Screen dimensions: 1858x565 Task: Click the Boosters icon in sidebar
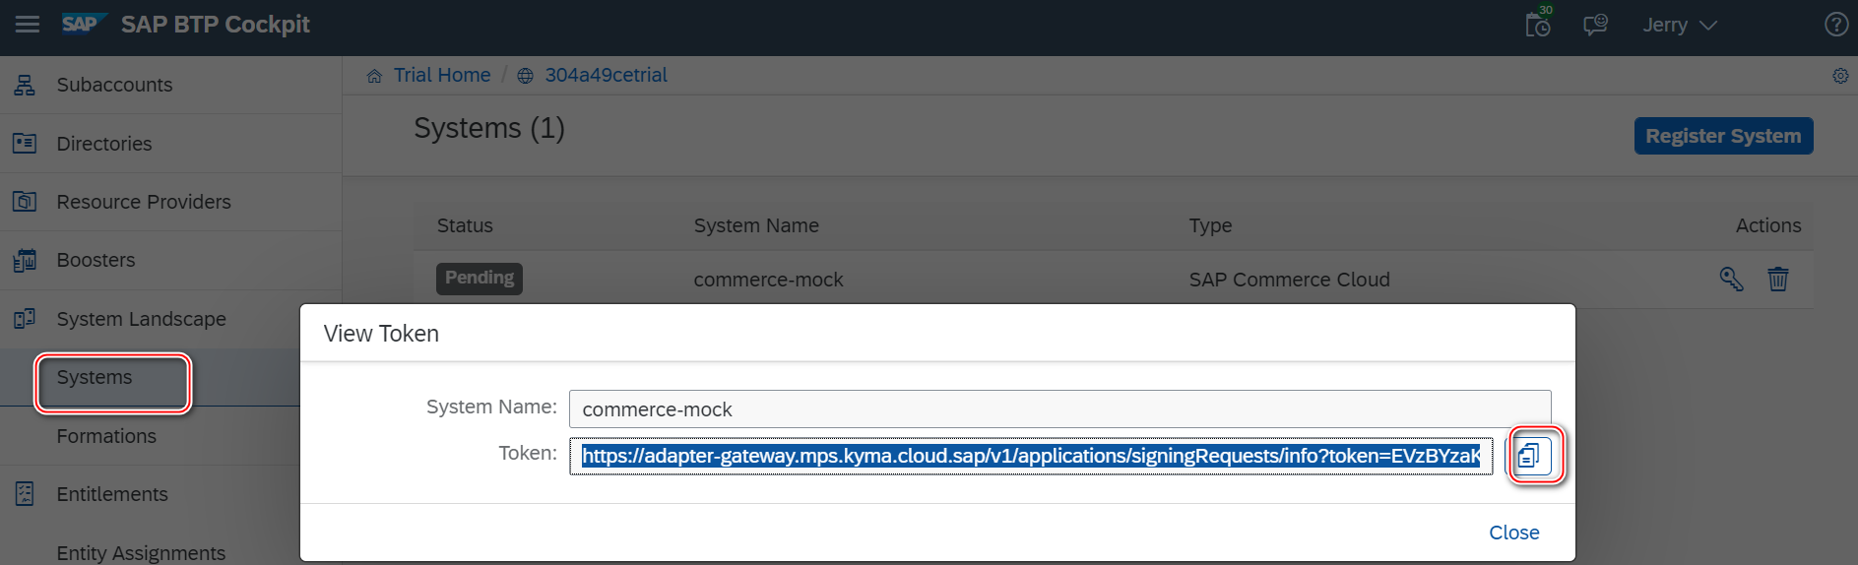pos(25,260)
